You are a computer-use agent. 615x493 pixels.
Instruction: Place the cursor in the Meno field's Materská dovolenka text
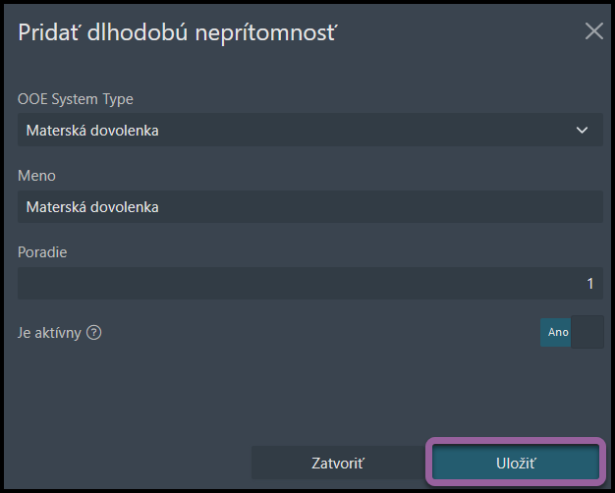[x=92, y=207]
